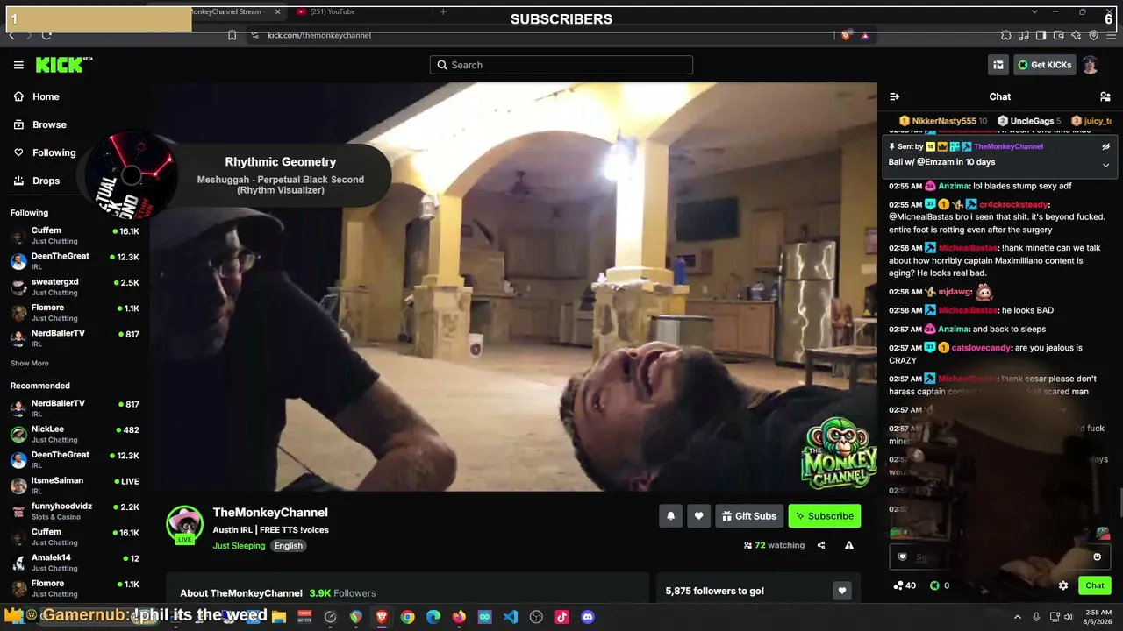1123x631 pixels.
Task: Click Show More under Following
Action: pos(30,364)
